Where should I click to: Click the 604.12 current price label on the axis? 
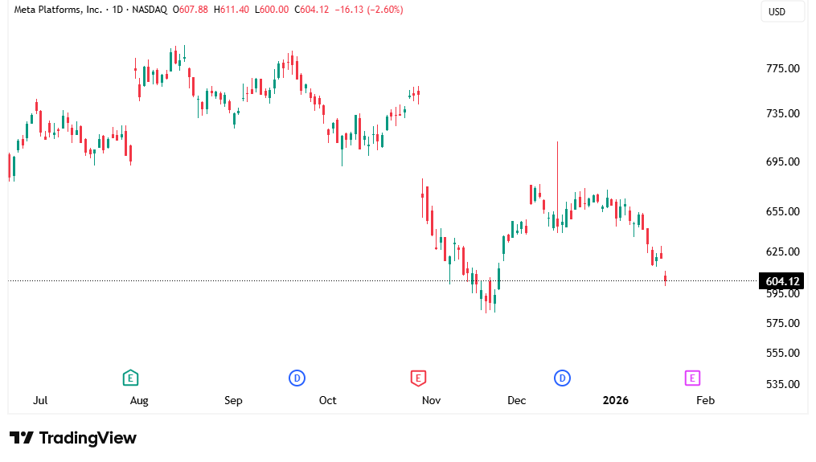tap(782, 281)
